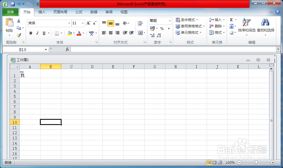The height and width of the screenshot is (168, 283).
Task: Apply red font color A
Action: pos(79,33)
